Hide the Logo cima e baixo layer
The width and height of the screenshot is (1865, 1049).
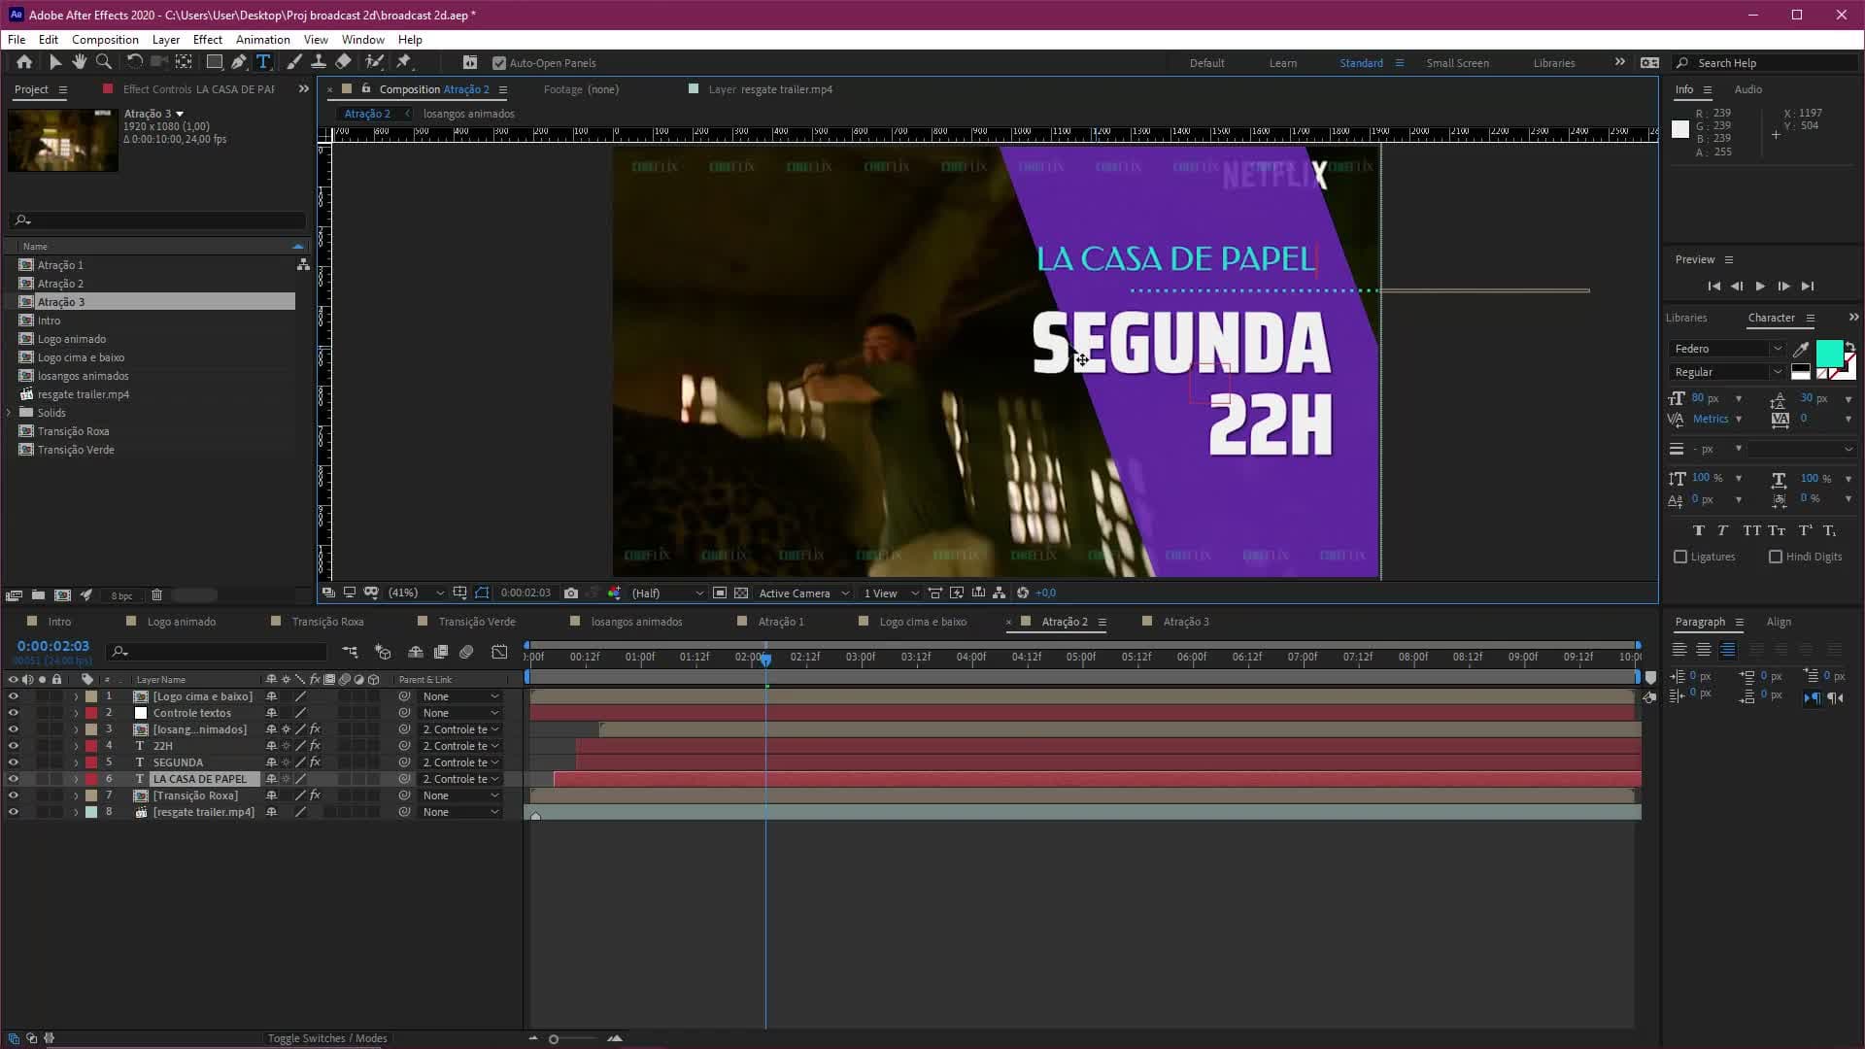(13, 696)
